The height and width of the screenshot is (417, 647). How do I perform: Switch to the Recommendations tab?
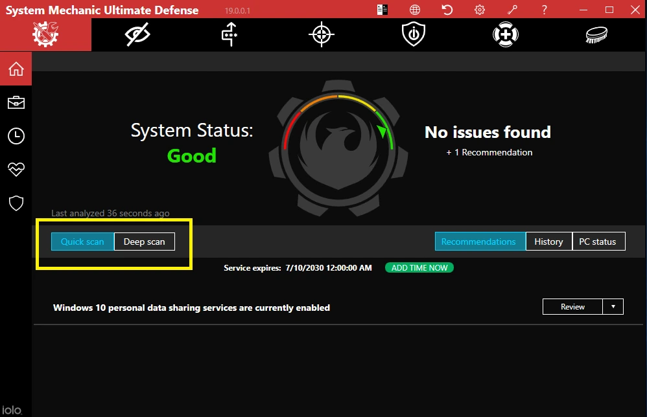(480, 242)
